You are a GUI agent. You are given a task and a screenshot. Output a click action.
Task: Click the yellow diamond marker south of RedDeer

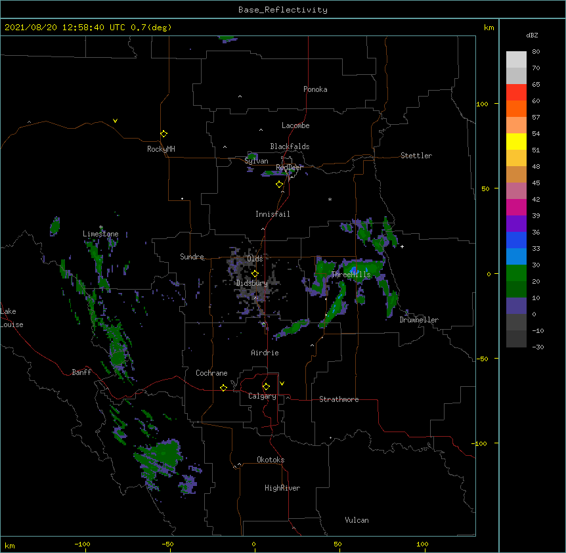tap(280, 185)
